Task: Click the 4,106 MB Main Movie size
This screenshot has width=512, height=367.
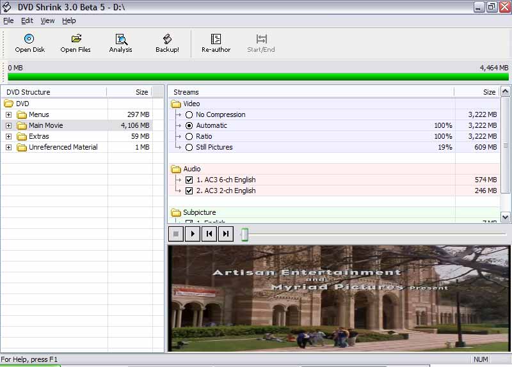Action: (135, 125)
